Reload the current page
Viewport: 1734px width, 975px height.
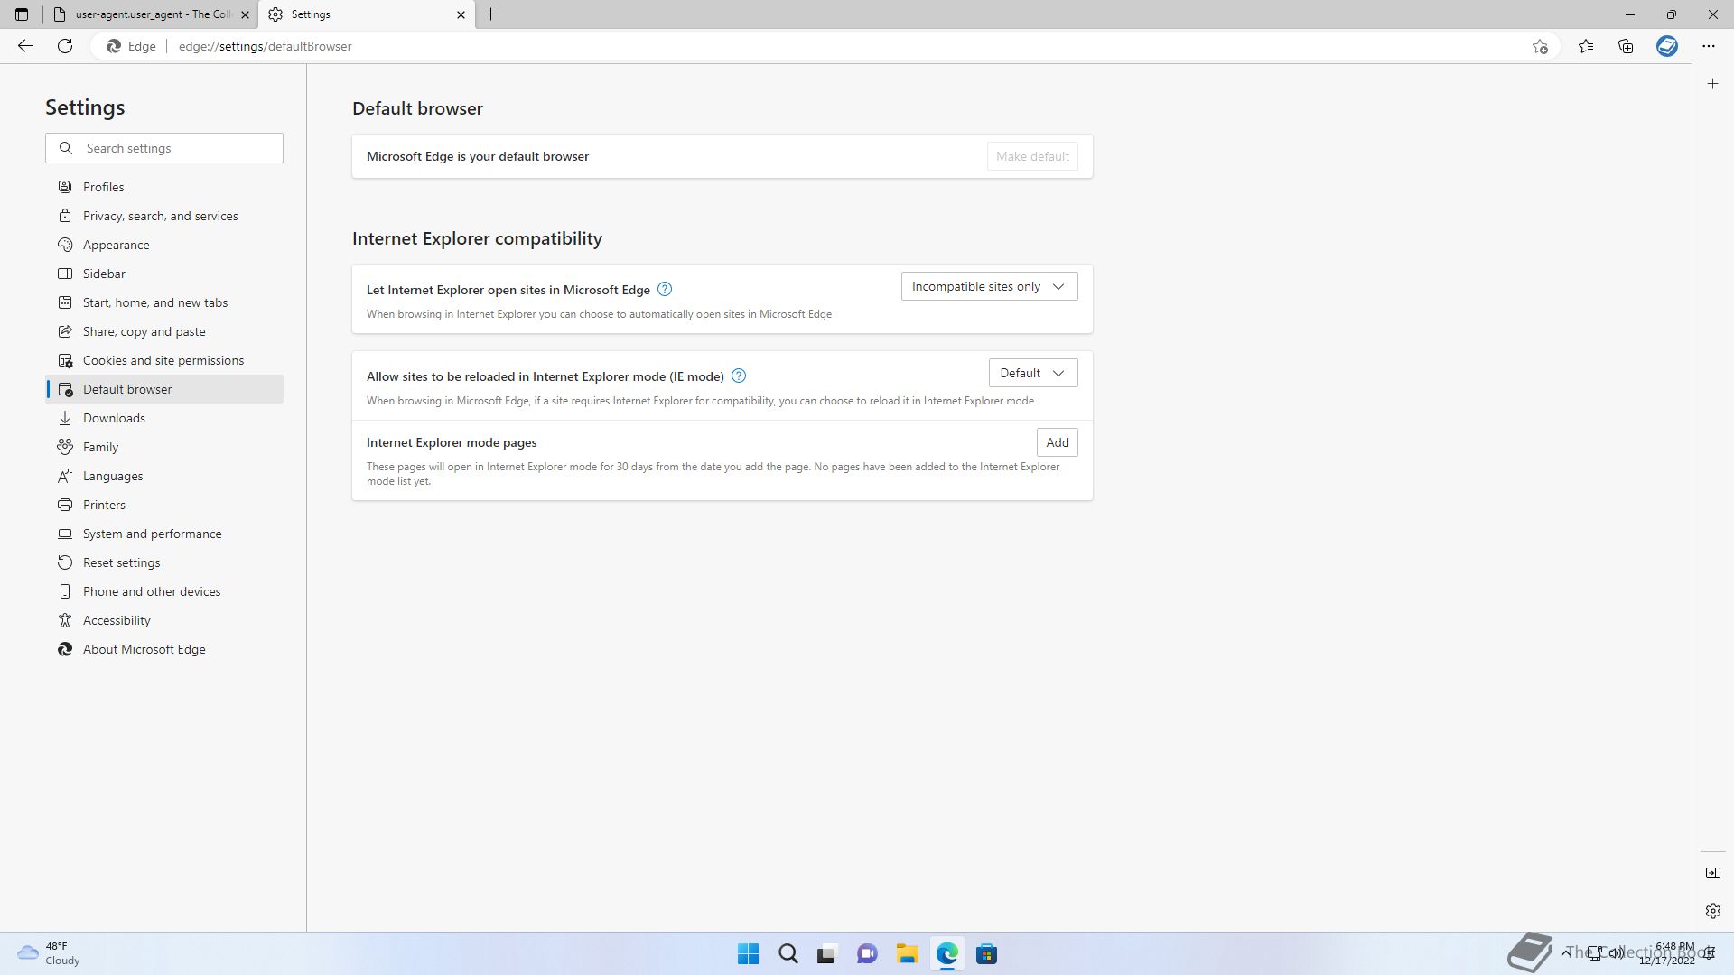pos(65,46)
